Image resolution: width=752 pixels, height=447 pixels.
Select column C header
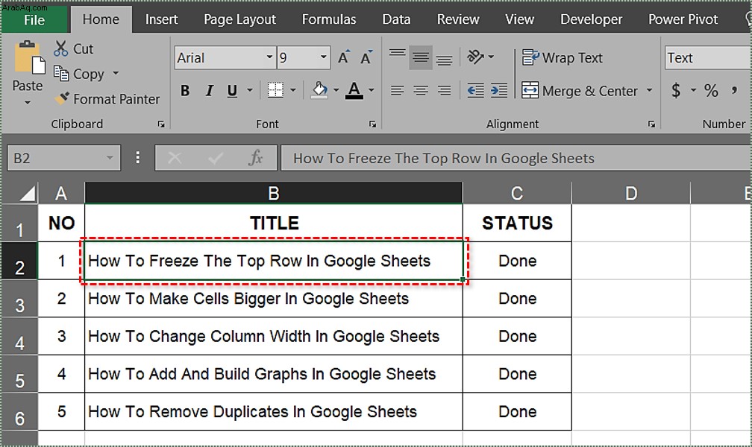(x=517, y=193)
